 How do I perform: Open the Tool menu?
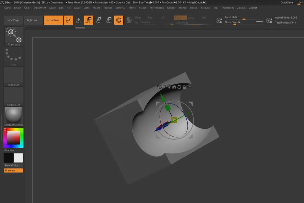(x=216, y=8)
